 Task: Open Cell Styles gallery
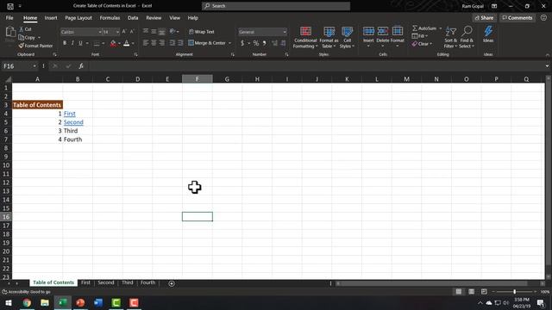(x=347, y=37)
